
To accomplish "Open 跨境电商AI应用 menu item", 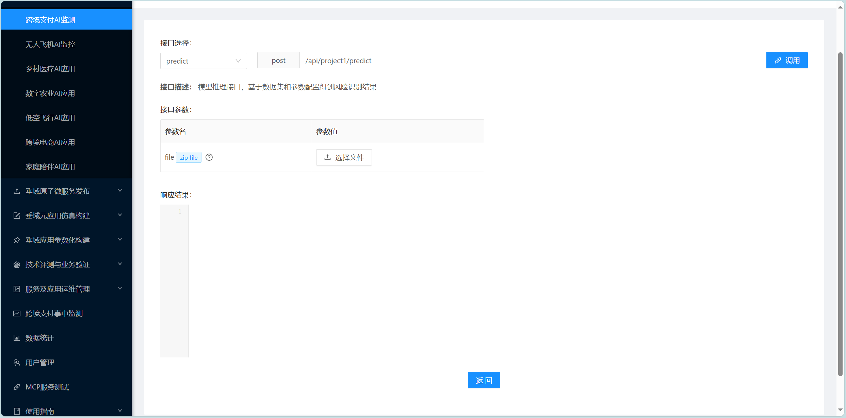I will point(66,142).
